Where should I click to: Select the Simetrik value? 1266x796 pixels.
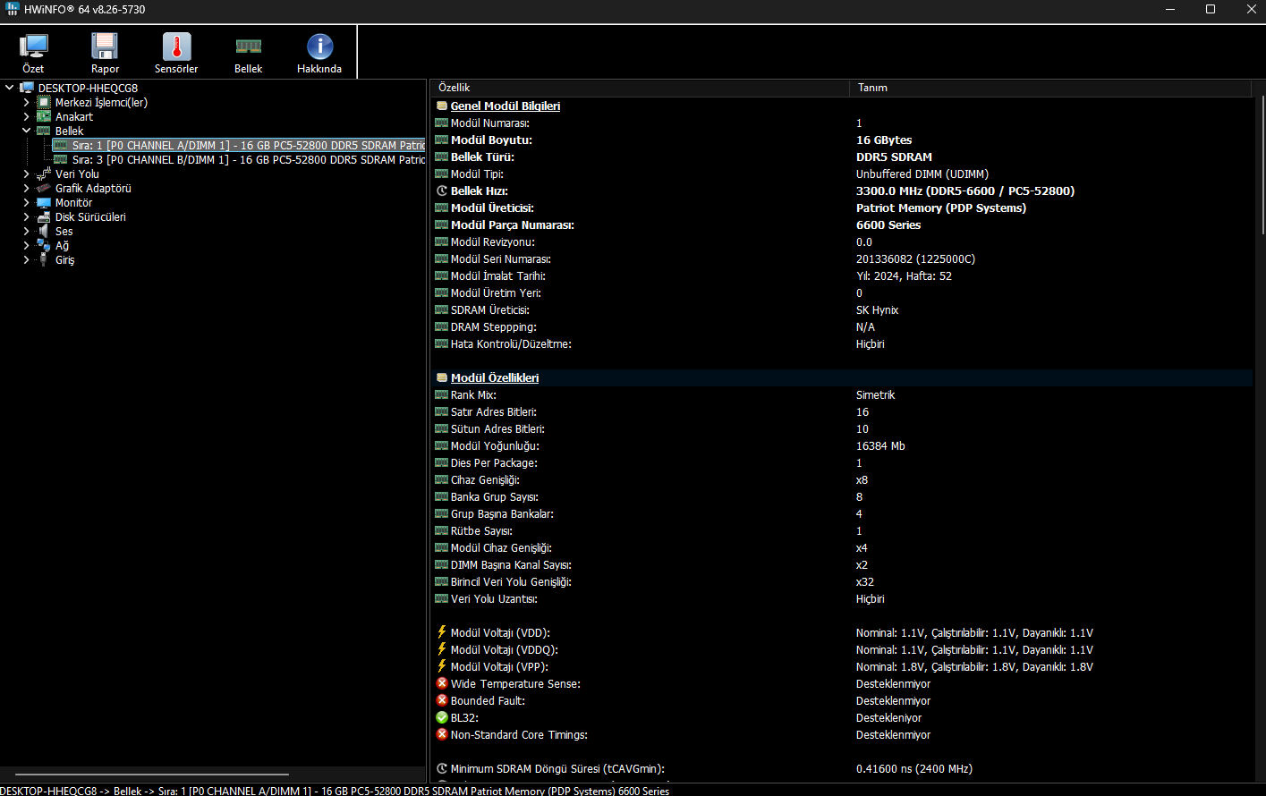[x=876, y=394]
